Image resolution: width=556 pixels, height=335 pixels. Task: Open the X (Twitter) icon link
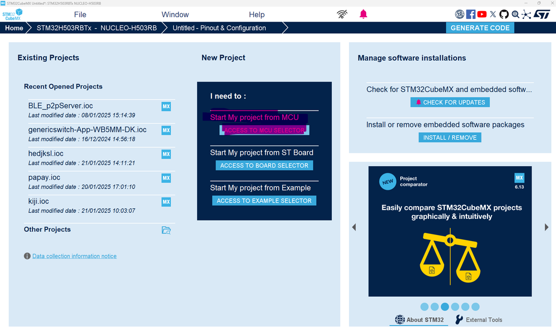click(493, 14)
